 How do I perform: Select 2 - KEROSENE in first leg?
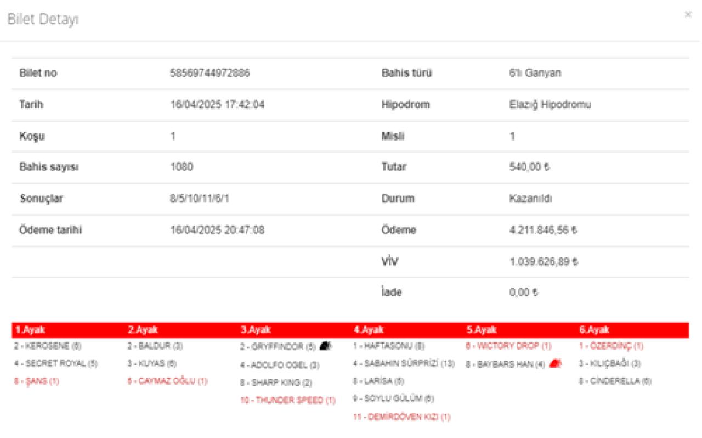[x=48, y=346]
